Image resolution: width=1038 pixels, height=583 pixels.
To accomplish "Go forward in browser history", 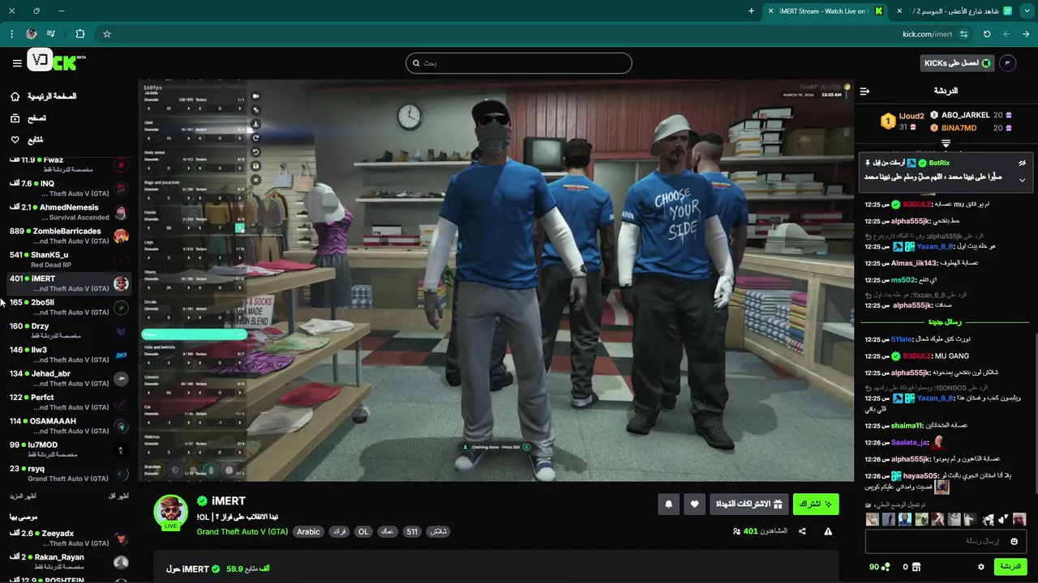I will 1006,34.
